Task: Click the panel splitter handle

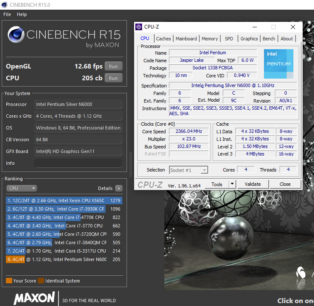Action: point(130,164)
